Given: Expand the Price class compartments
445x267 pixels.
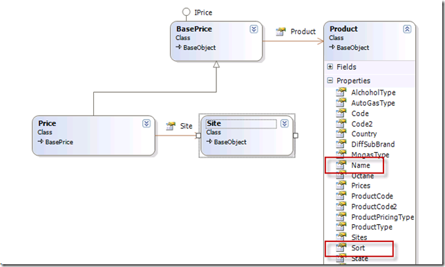Looking at the screenshot, I should 146,124.
